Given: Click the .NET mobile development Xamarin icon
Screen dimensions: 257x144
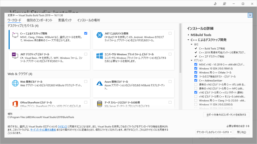Looking at the screenshot, I should click(100, 35).
